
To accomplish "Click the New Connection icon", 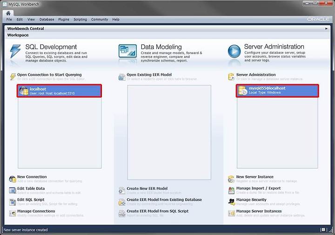I will tap(13, 179).
